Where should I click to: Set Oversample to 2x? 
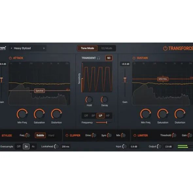click(26, 146)
